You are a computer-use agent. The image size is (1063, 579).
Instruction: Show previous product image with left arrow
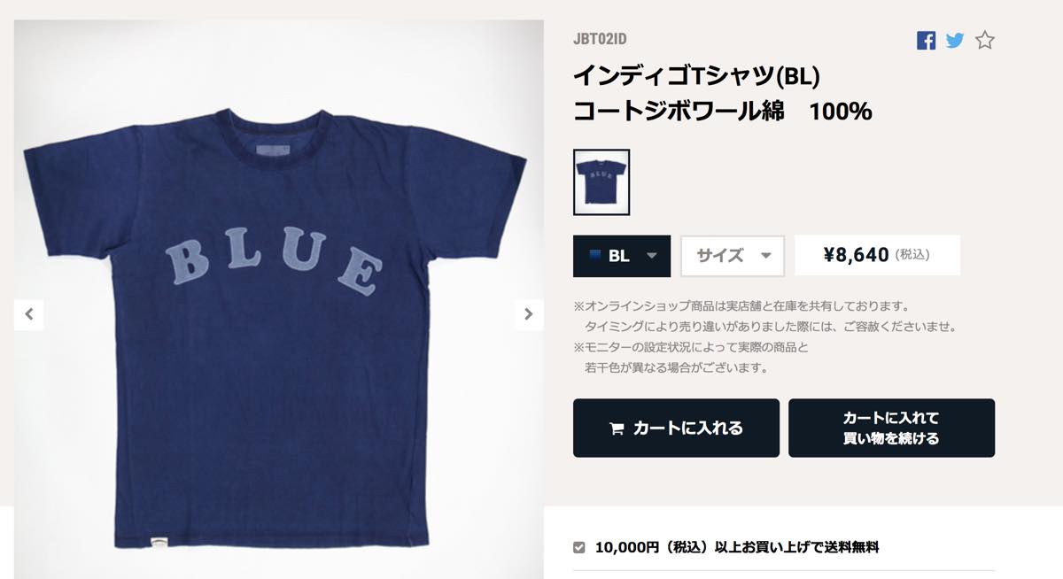point(28,313)
